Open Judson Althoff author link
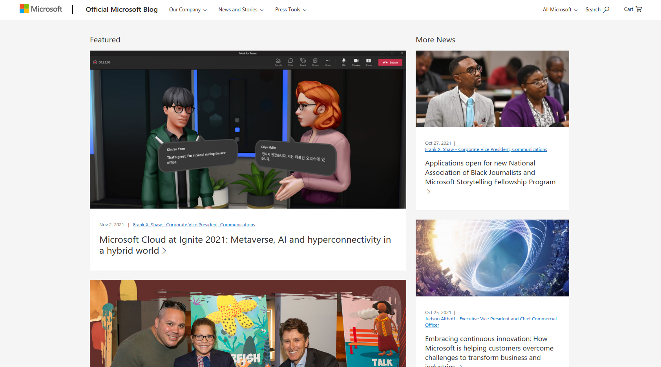The width and height of the screenshot is (661, 367). (x=491, y=322)
